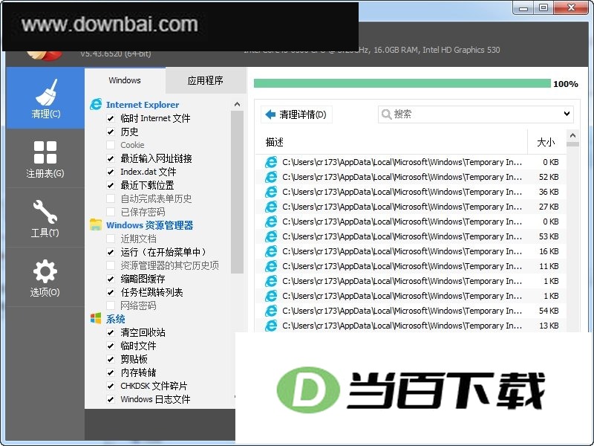
Task: Enable the Cookie checkbox
Action: 111,145
